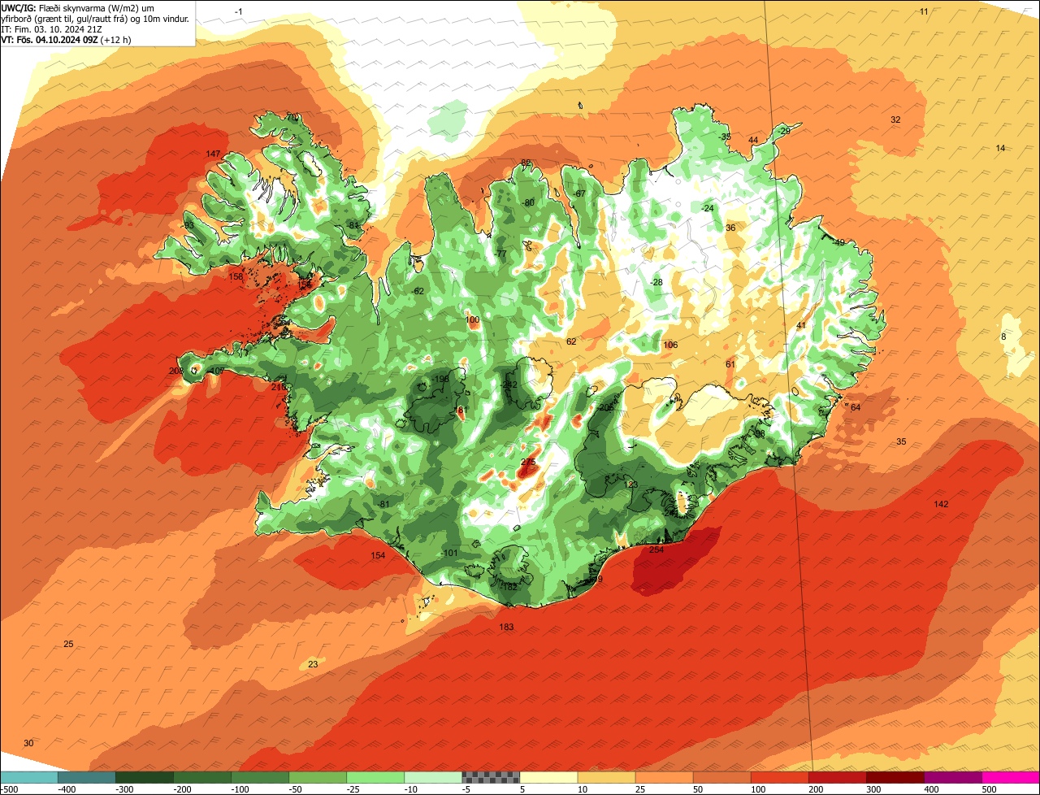Click the value 275 in the highlands
Image resolution: width=1040 pixels, height=795 pixels.
[528, 462]
